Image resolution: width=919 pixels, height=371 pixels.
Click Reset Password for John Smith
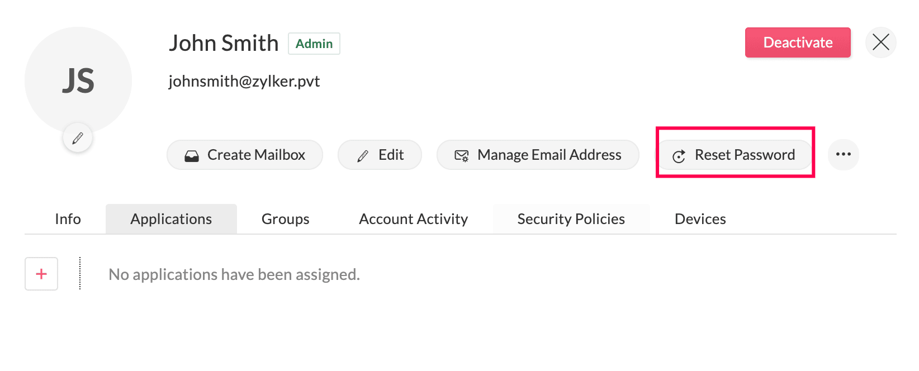coord(735,155)
